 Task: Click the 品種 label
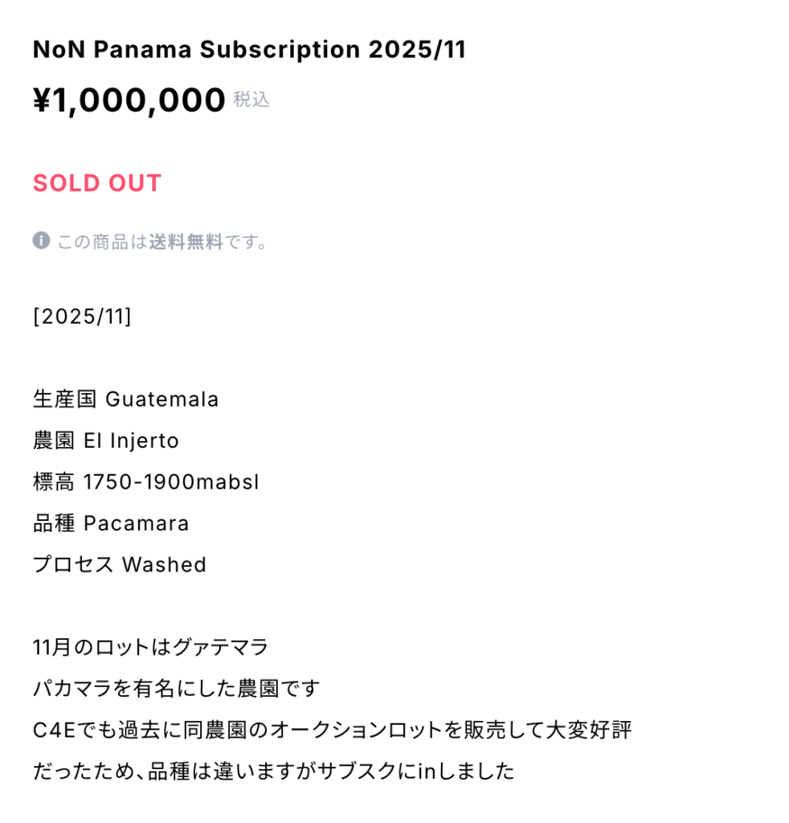coord(54,524)
